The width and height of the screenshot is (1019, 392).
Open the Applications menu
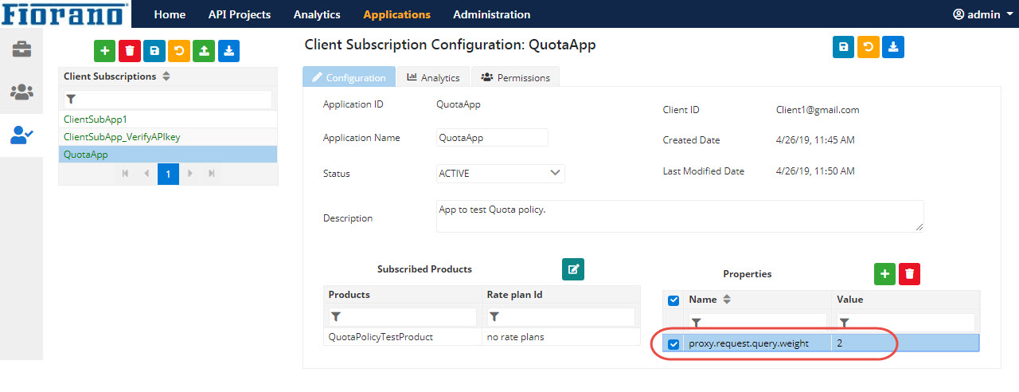coord(396,14)
